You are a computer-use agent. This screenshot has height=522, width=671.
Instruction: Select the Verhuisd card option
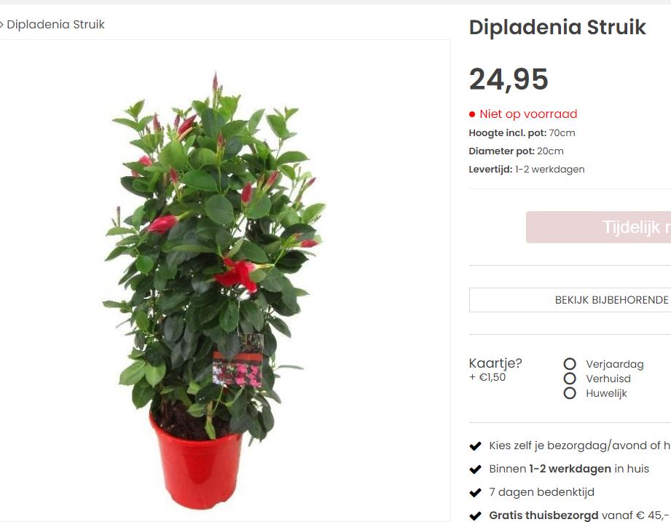[x=570, y=379]
